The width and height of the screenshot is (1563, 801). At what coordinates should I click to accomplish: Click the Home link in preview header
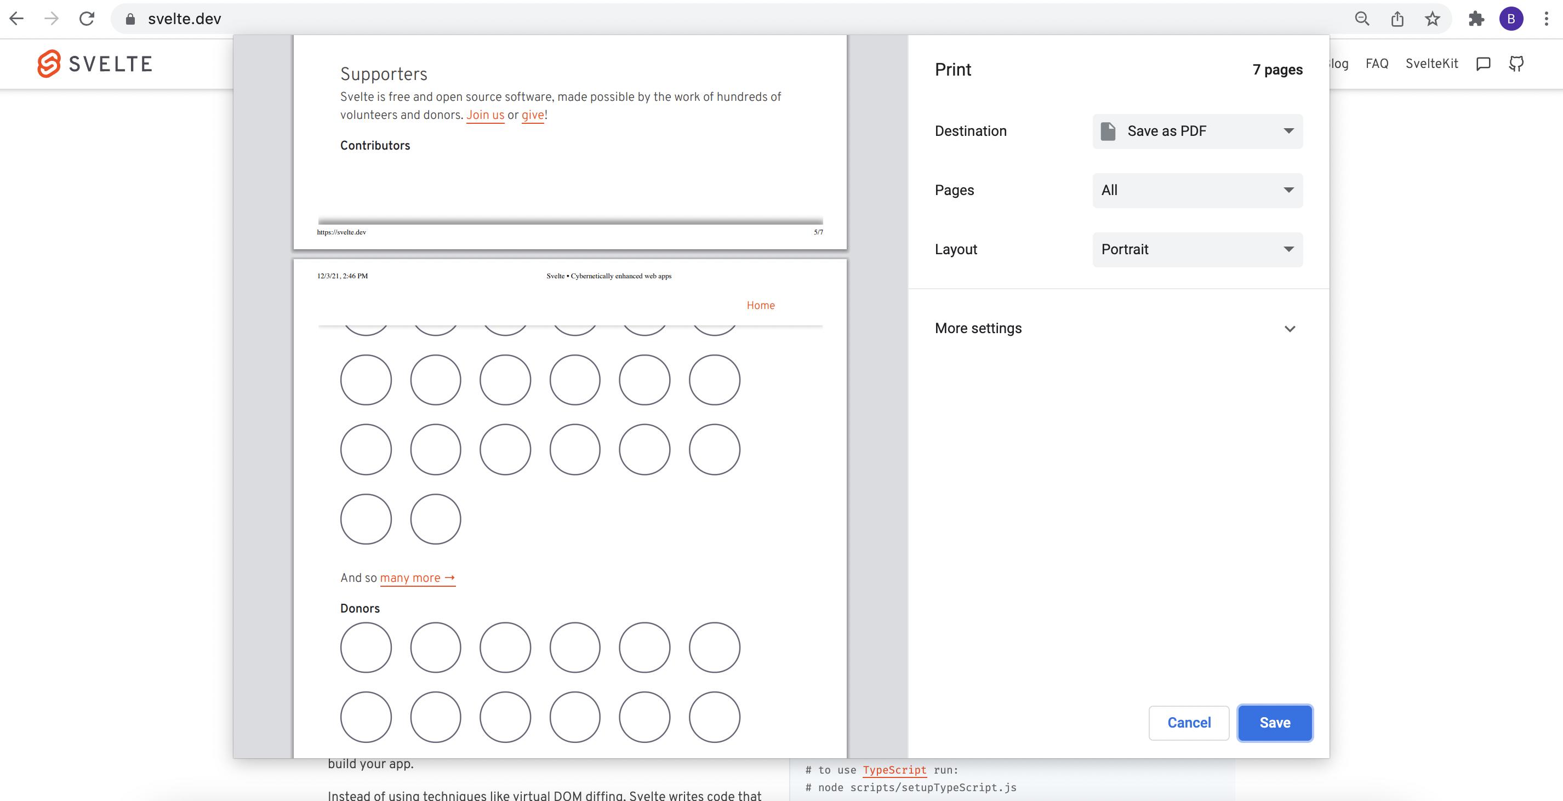pyautogui.click(x=761, y=306)
